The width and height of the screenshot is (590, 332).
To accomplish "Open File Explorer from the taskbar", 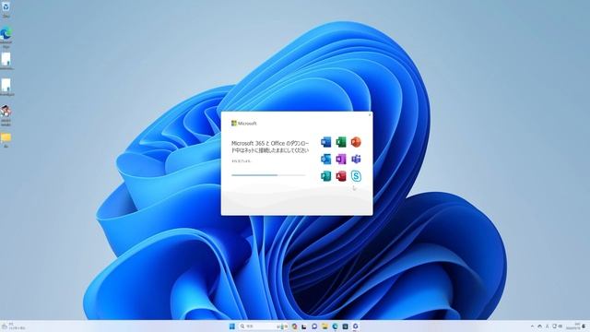I will 324,326.
